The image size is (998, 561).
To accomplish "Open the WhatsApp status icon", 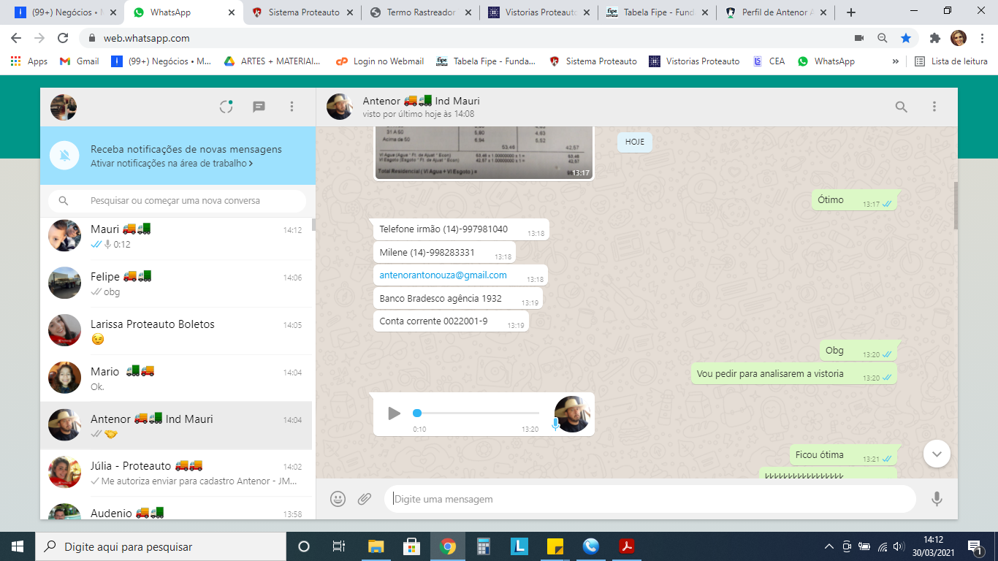I will click(226, 107).
